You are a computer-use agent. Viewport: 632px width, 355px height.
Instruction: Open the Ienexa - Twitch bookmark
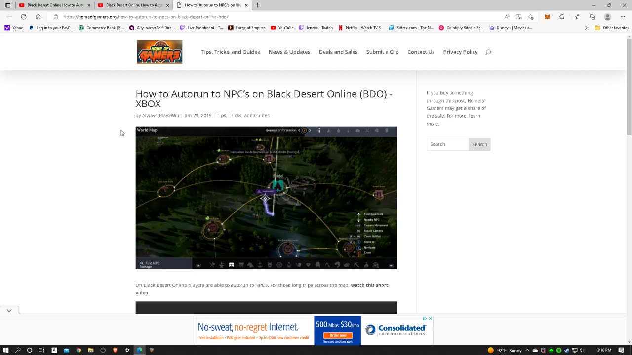pyautogui.click(x=316, y=28)
